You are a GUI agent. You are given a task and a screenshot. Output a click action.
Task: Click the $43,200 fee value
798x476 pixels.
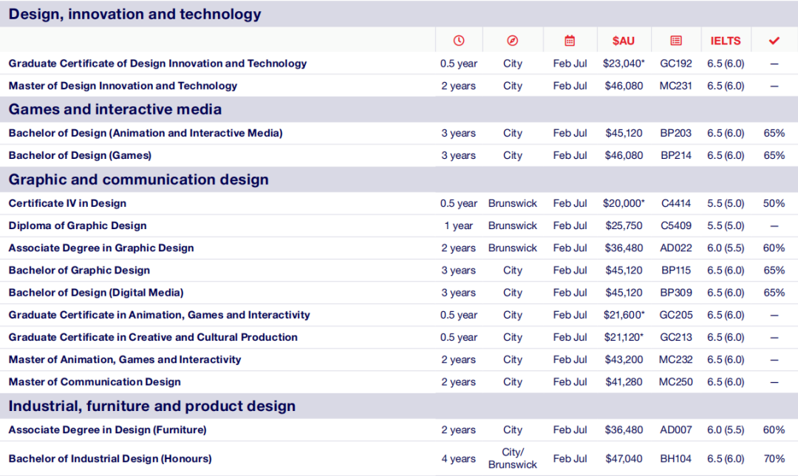[624, 360]
